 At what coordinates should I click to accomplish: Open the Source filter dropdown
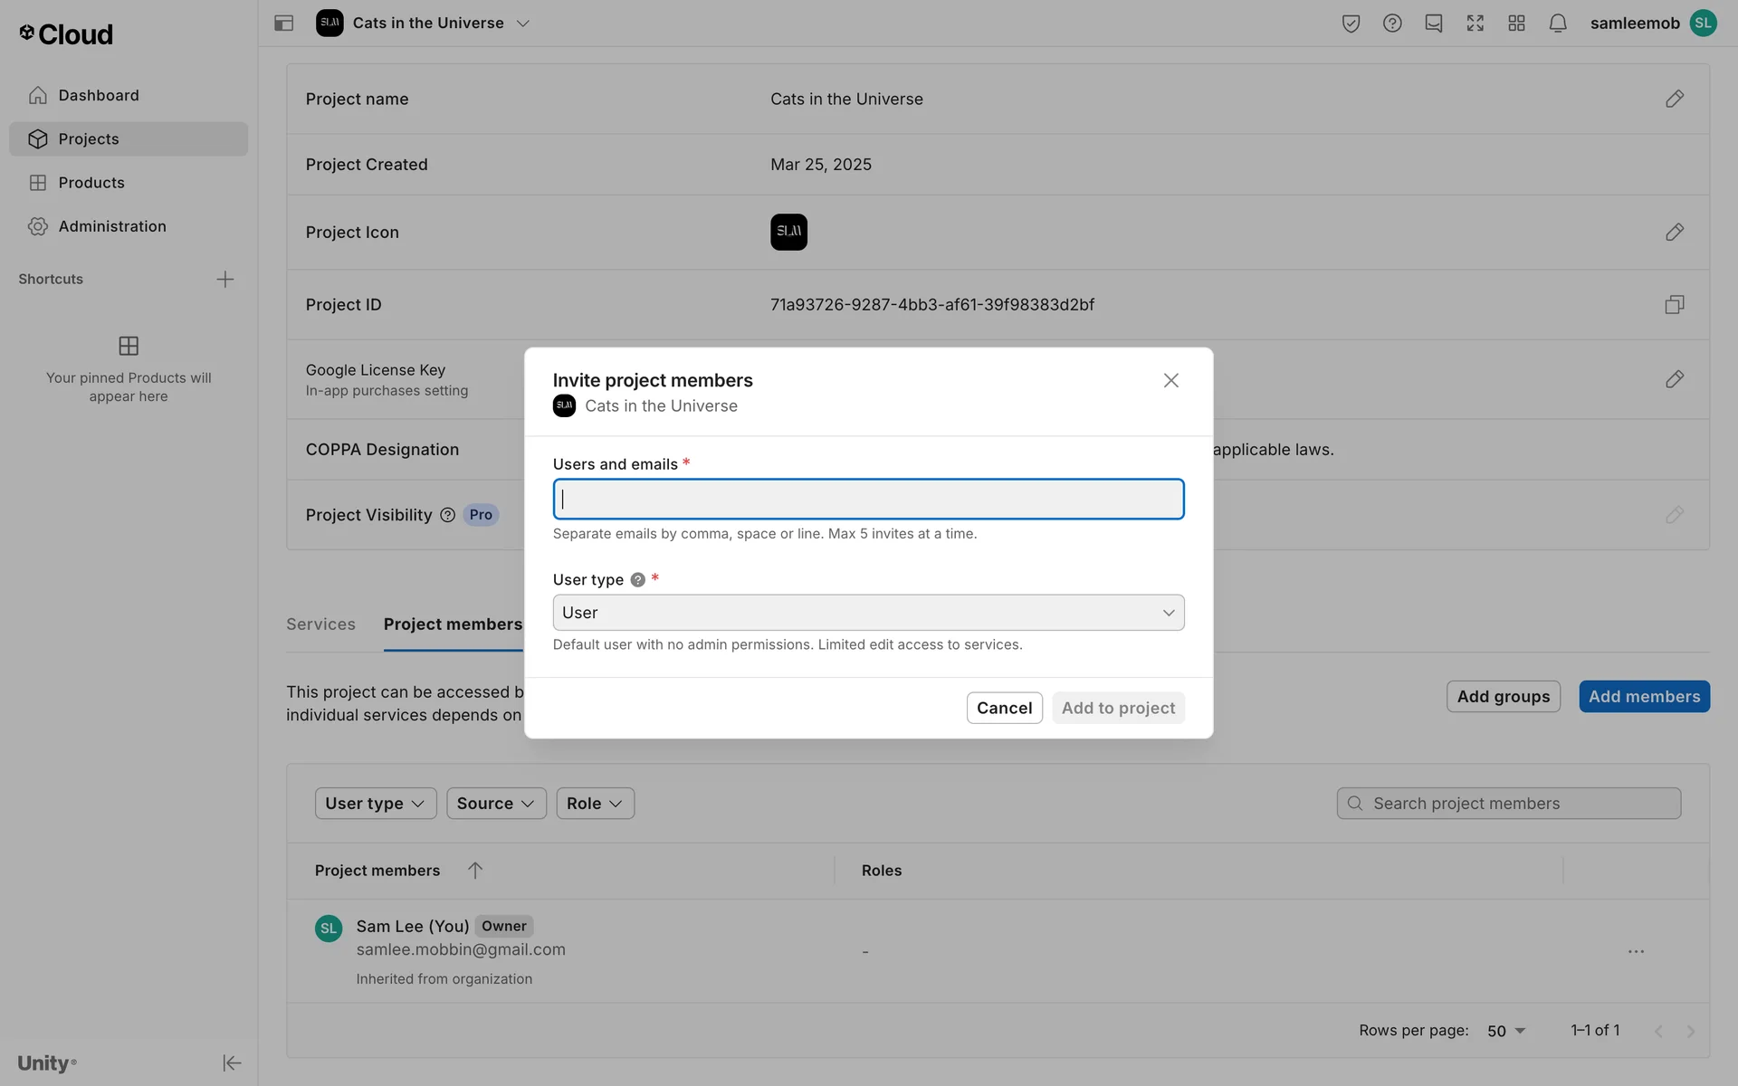coord(496,804)
